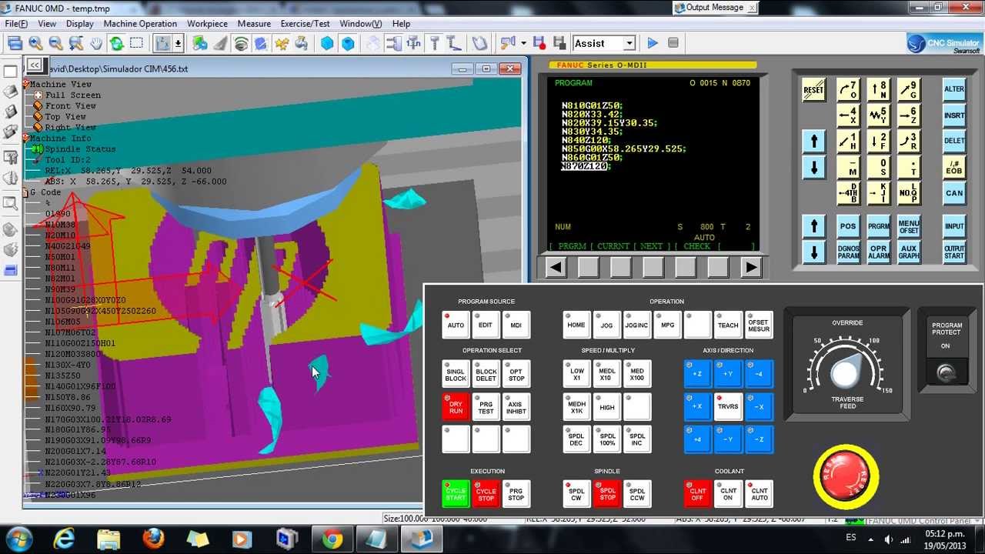Collapse the Machine View tree node

26,85
